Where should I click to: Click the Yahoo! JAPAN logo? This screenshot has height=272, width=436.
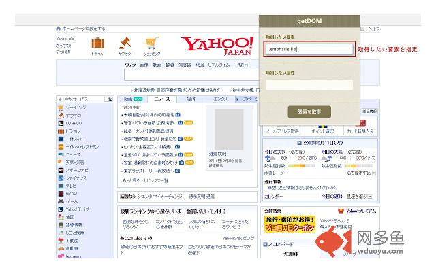click(x=217, y=46)
